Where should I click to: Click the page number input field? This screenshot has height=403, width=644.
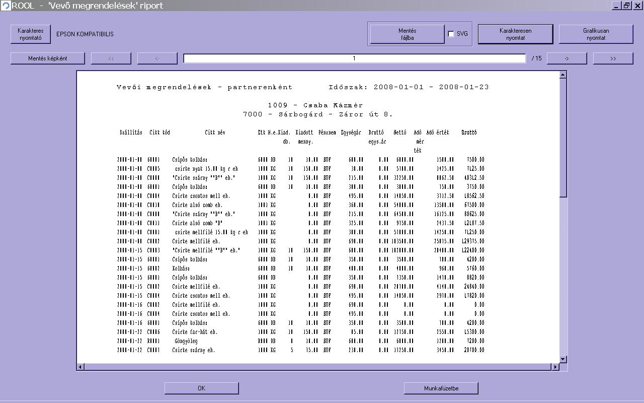pos(354,58)
